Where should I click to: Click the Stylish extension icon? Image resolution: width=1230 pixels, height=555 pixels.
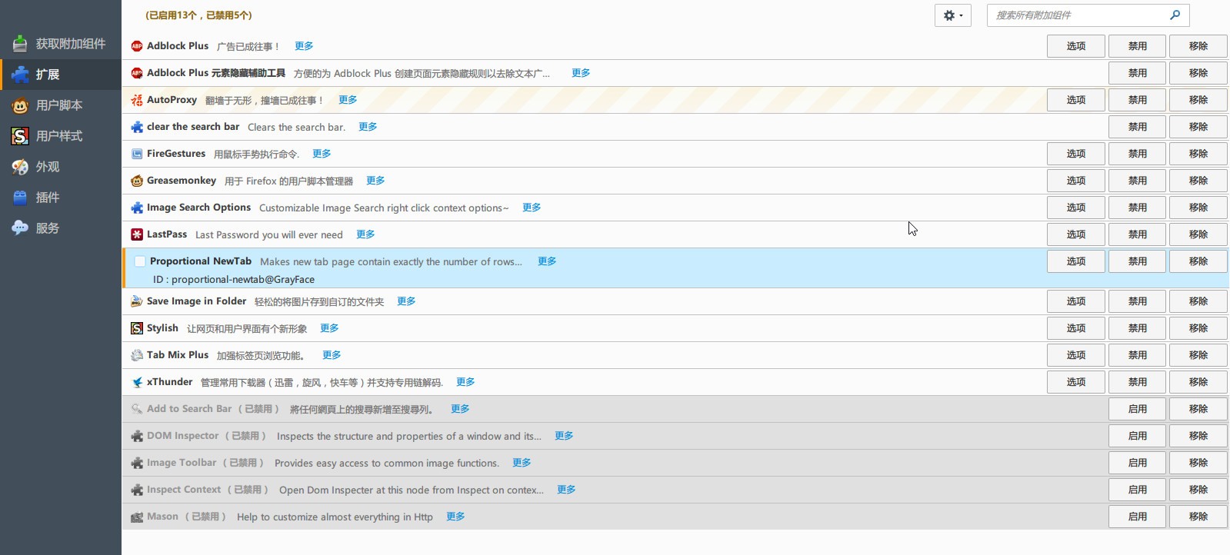pyautogui.click(x=137, y=328)
